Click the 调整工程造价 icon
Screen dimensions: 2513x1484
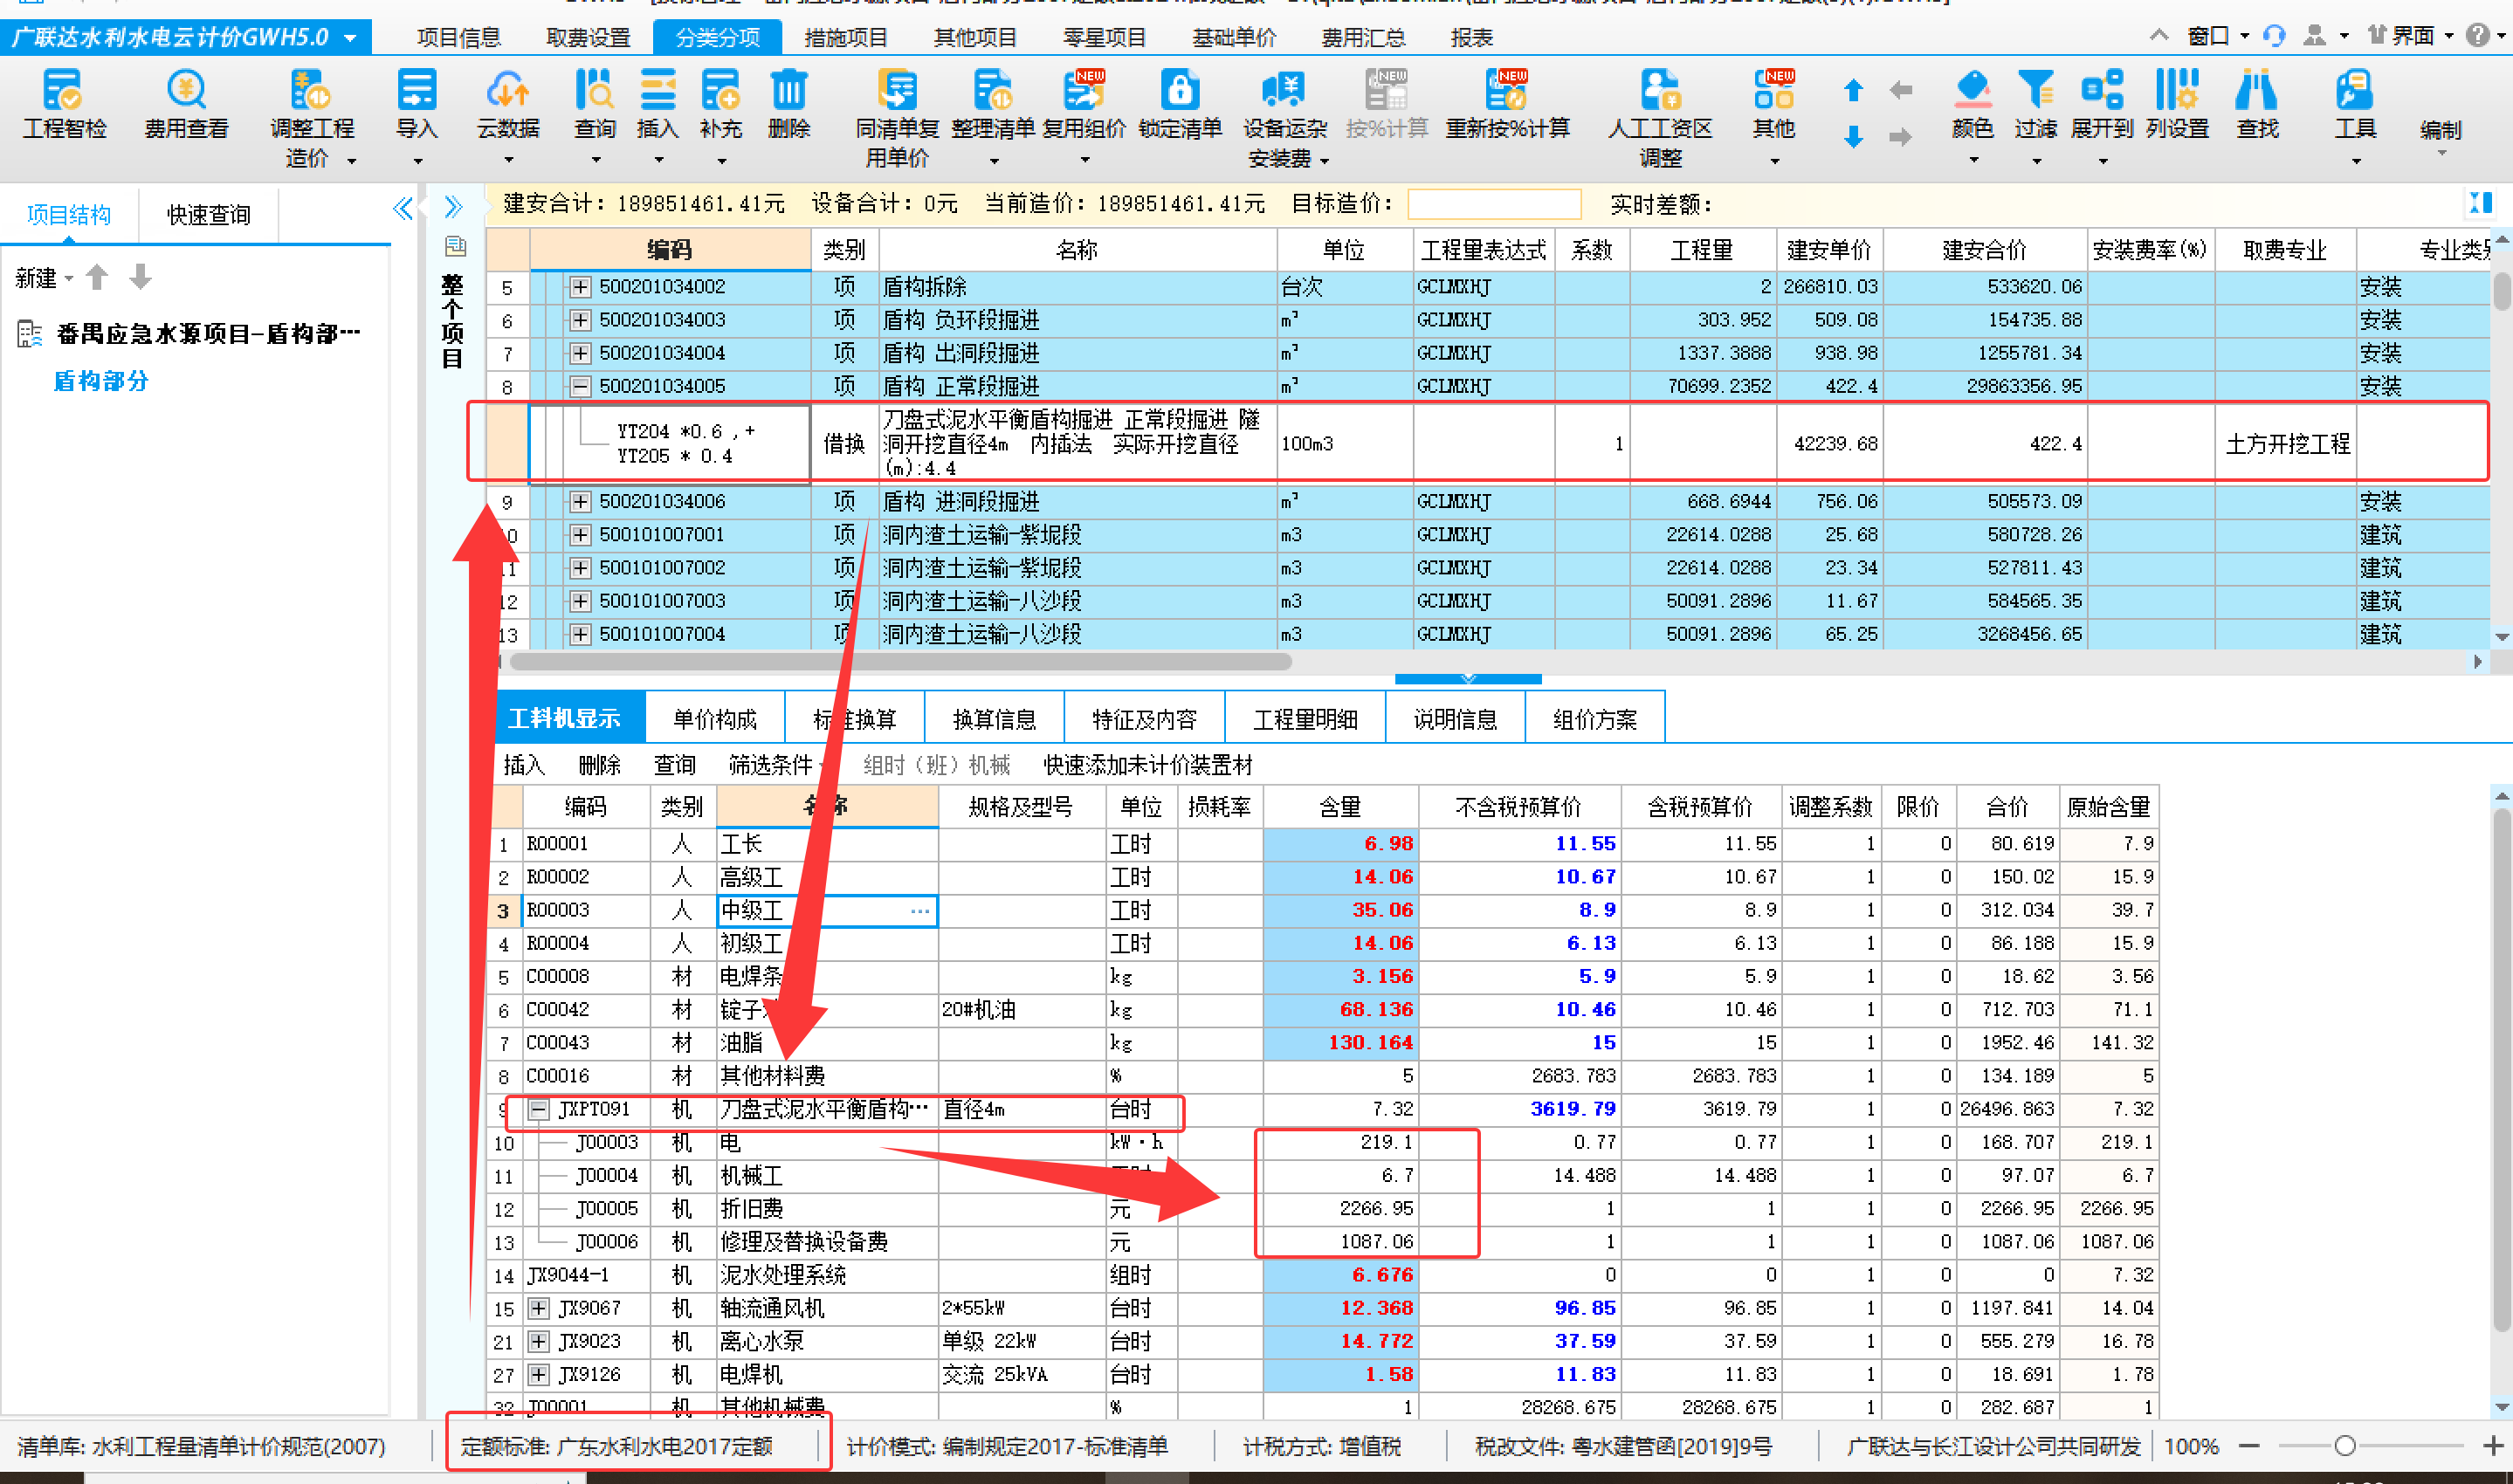coord(311,90)
